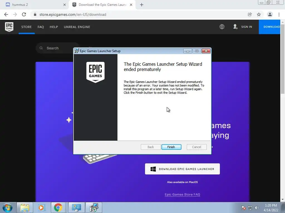Click the Chrome taskbar icon

[58, 207]
